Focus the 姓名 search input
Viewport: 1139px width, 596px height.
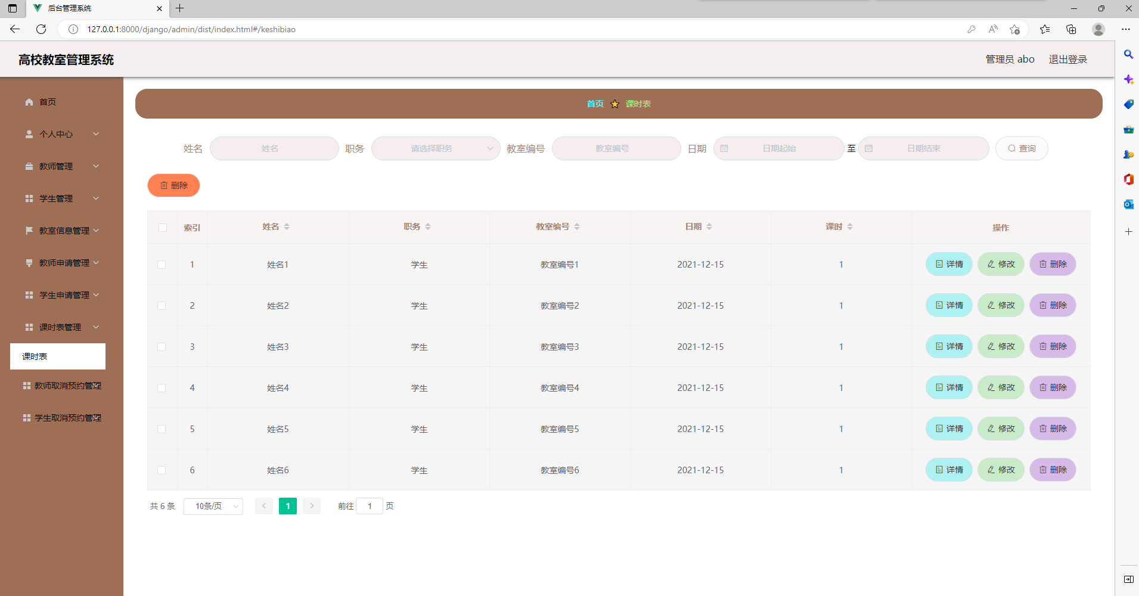274,148
